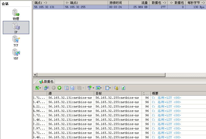Click the icon with green left arrow
This screenshot has width=206, height=139.
[x=98, y=88]
